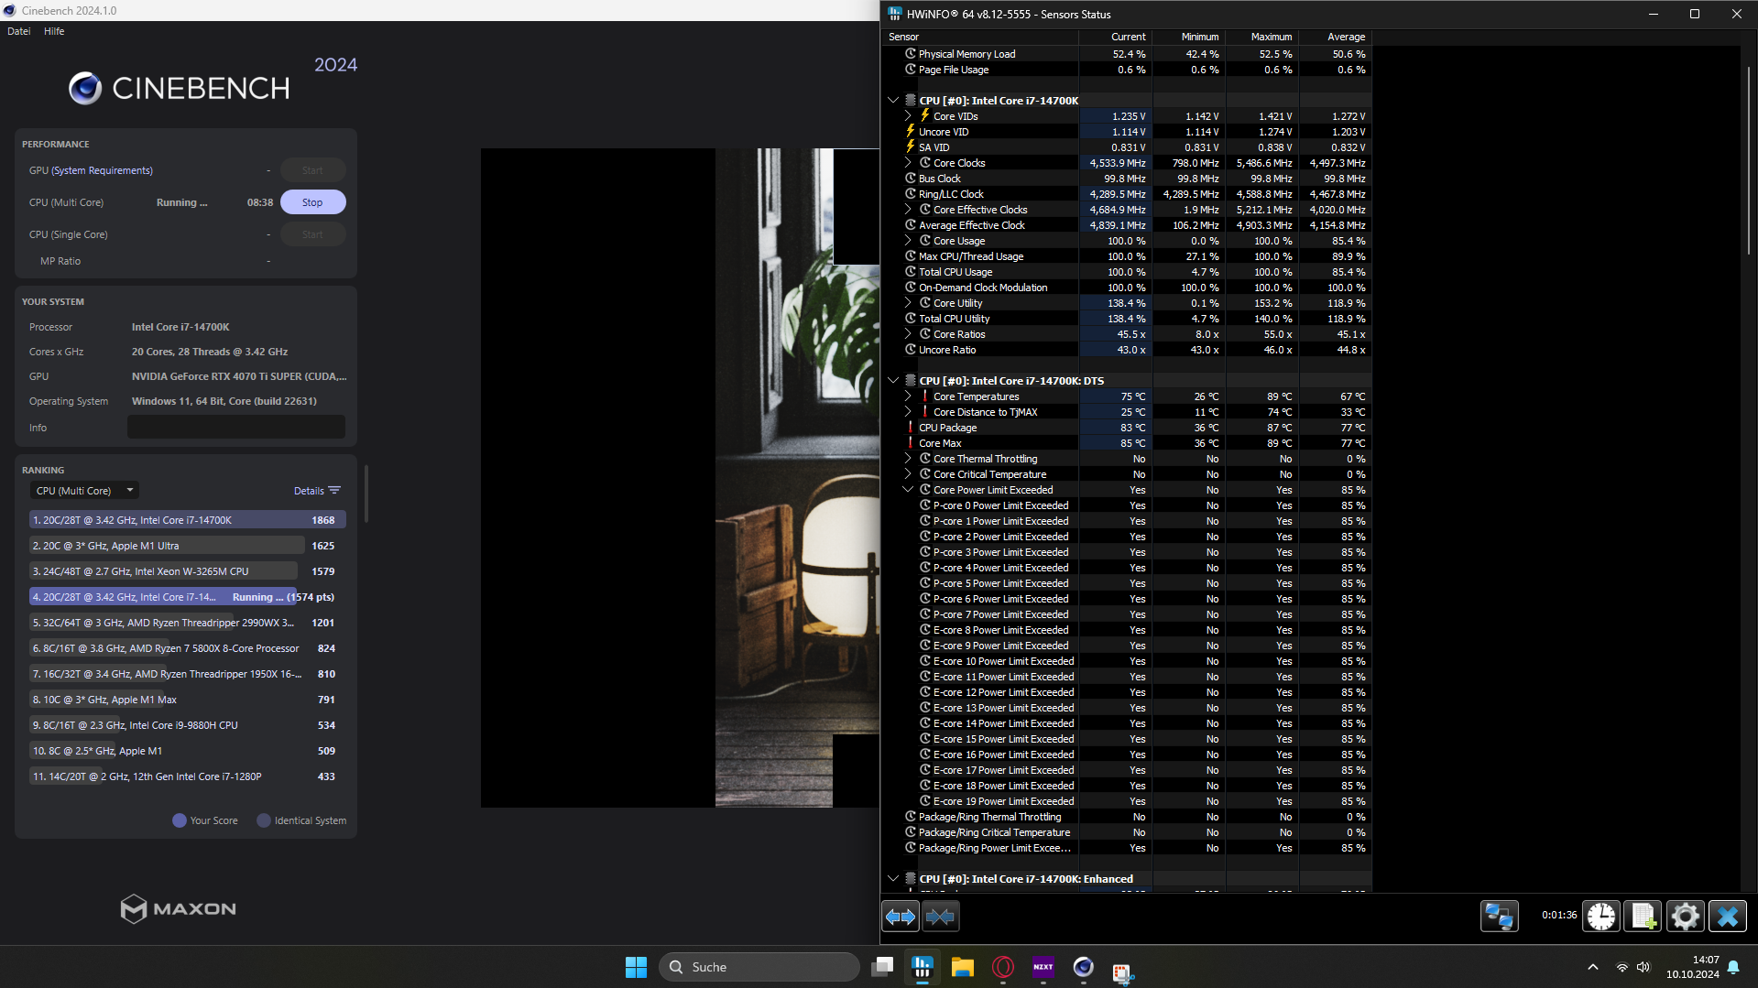Open the CPU (Multi Core) ranking dropdown
This screenshot has height=988, width=1758.
point(84,491)
